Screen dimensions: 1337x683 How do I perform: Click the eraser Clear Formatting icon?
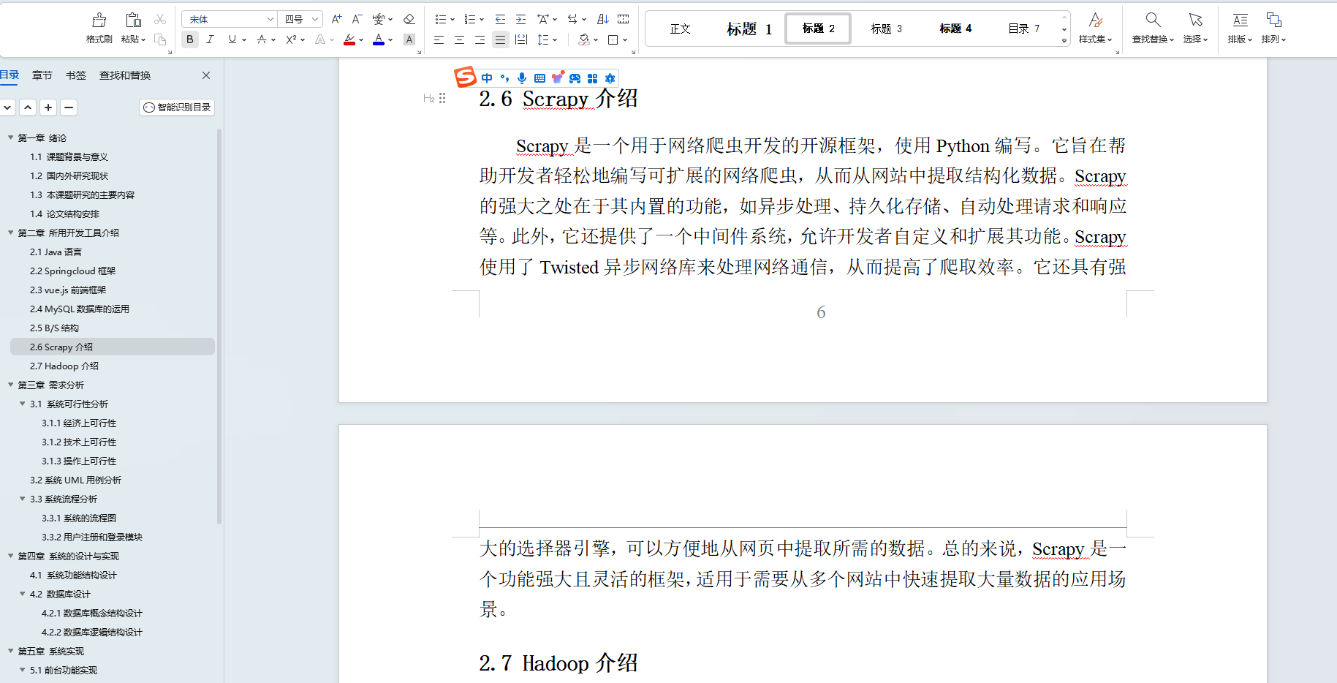pyautogui.click(x=409, y=19)
